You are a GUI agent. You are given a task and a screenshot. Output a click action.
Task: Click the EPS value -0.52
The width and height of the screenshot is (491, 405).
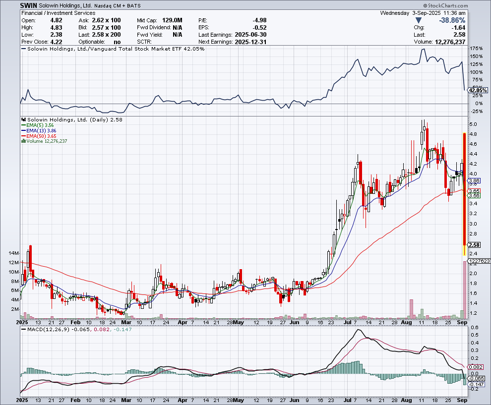(259, 28)
